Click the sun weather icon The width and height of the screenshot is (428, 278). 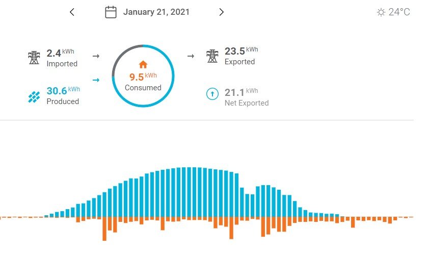point(381,12)
